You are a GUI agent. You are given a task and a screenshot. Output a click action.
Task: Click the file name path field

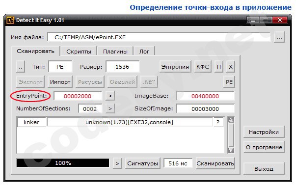pos(159,37)
